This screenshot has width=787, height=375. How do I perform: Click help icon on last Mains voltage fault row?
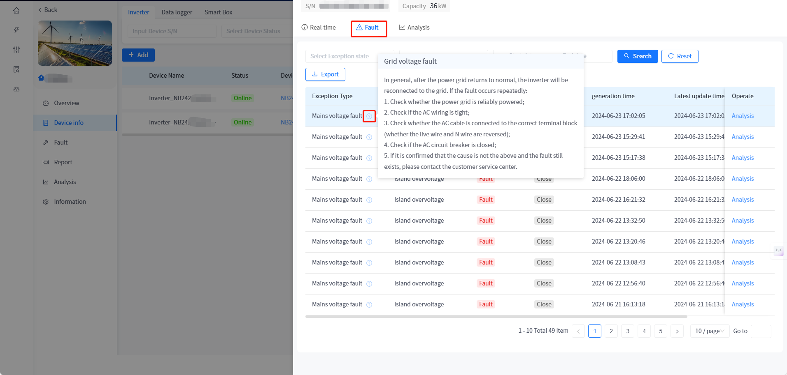tap(369, 305)
